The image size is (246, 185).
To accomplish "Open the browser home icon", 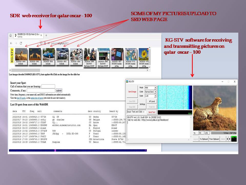I will [11, 35].
